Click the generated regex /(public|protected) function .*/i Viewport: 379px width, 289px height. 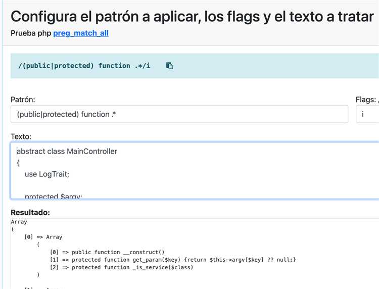pos(84,66)
